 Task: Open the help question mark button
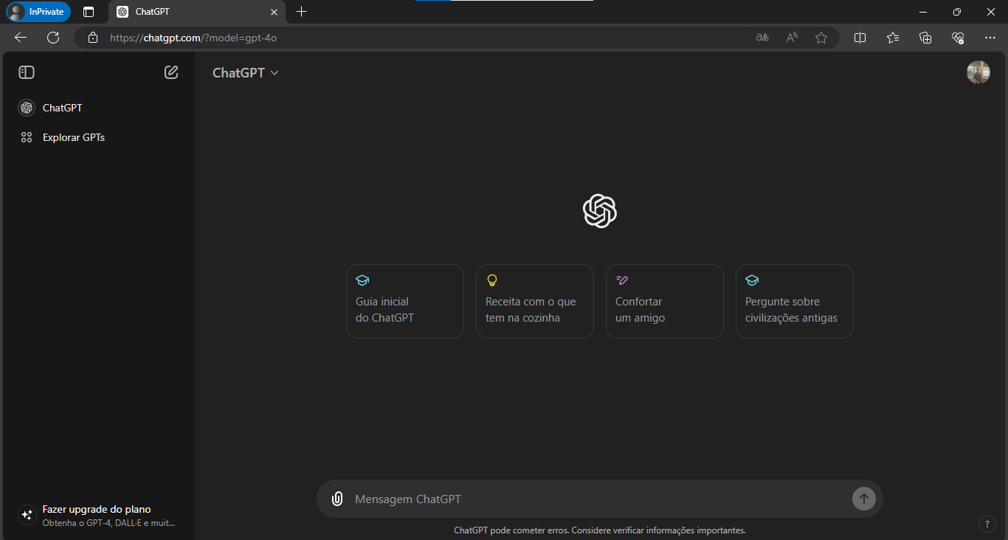tap(987, 524)
